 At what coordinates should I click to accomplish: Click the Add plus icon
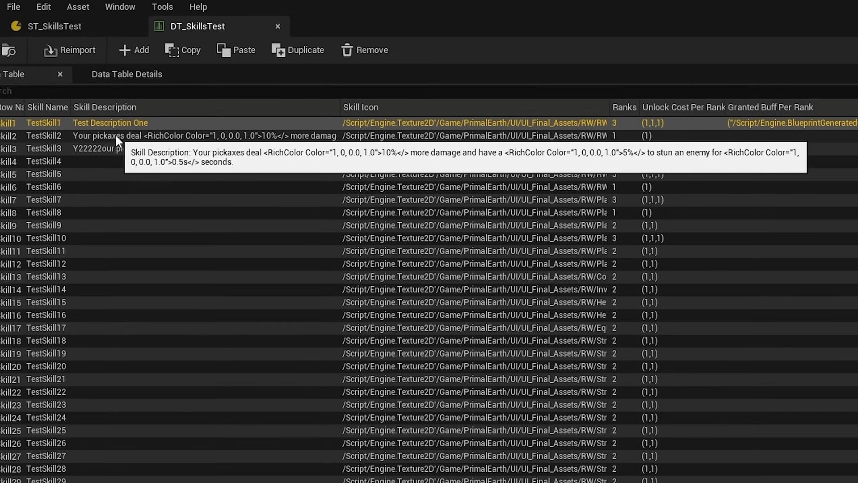[125, 50]
